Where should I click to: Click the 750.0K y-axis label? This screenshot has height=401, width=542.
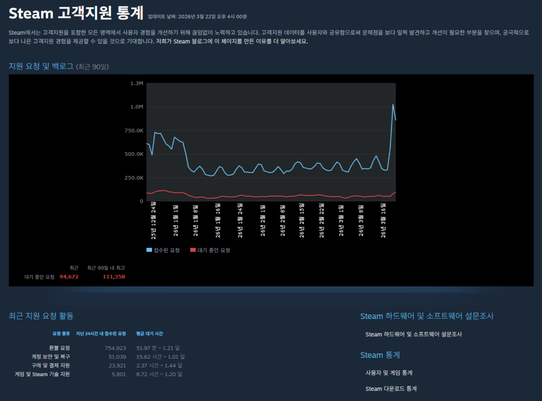[134, 131]
